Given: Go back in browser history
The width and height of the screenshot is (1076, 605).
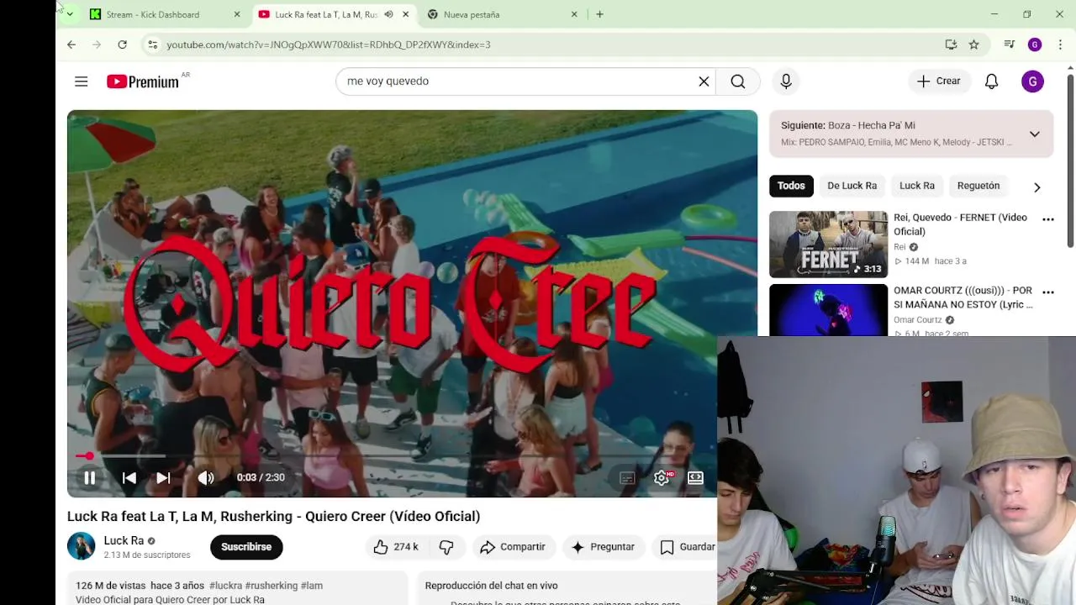Looking at the screenshot, I should pyautogui.click(x=71, y=45).
